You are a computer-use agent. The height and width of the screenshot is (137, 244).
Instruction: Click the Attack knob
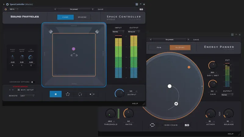click(210, 114)
